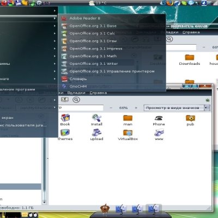Click the eyes applet in bottom panel
This screenshot has width=218, height=218.
33,215
